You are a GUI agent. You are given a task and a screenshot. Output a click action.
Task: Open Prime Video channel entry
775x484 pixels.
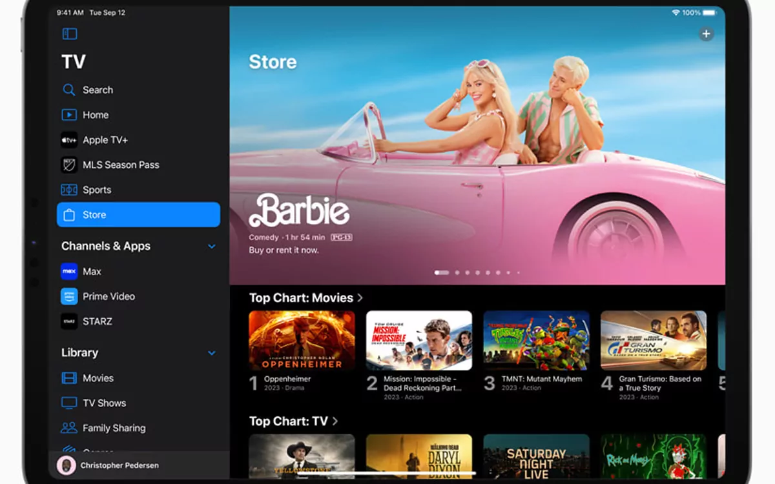(x=138, y=296)
